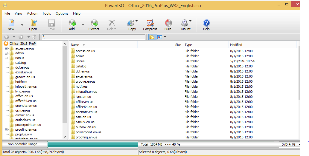Click the PowerISO title bar app icon
309x156 pixels.
click(5, 5)
